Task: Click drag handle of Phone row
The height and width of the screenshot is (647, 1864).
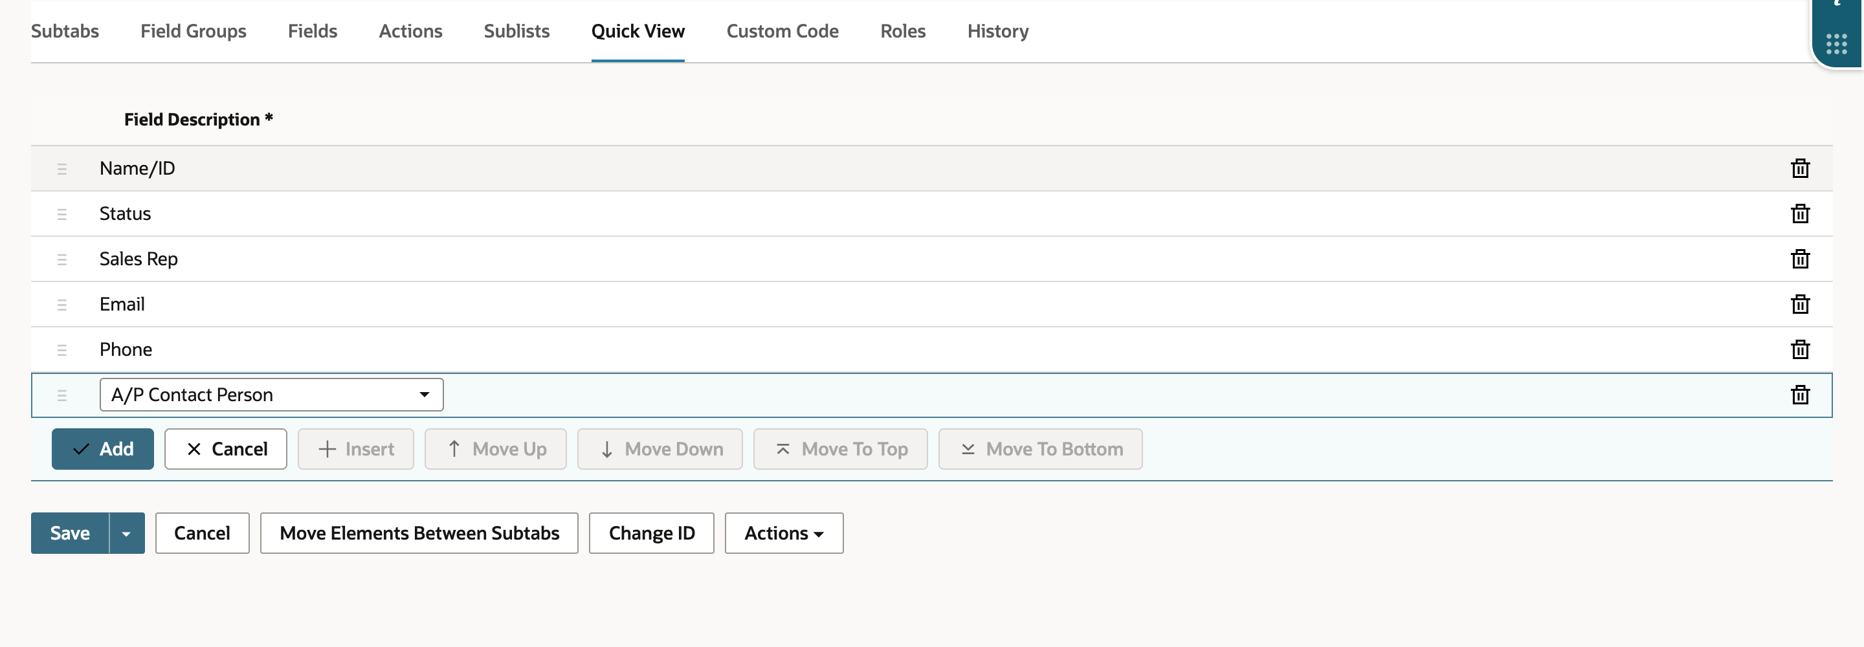Action: 61,349
